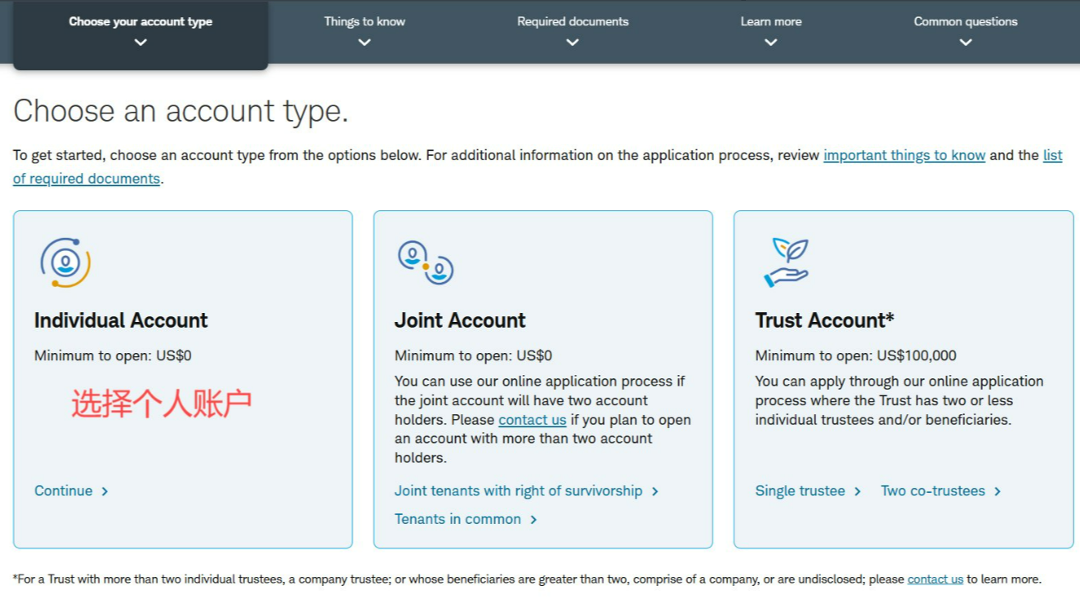The image size is (1080, 599).
Task: Switch to the Learn more tab
Action: tap(771, 31)
